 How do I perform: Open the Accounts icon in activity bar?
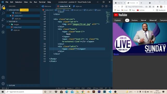tap(3, 77)
